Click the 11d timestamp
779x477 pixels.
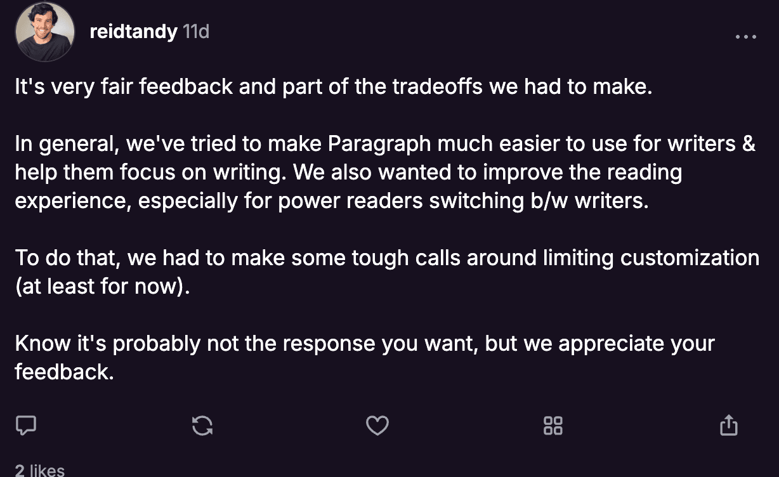[196, 32]
